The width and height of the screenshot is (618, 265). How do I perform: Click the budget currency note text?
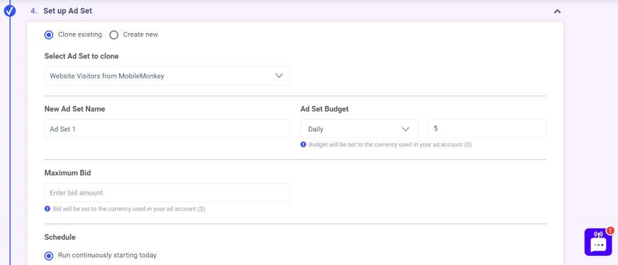pyautogui.click(x=390, y=145)
